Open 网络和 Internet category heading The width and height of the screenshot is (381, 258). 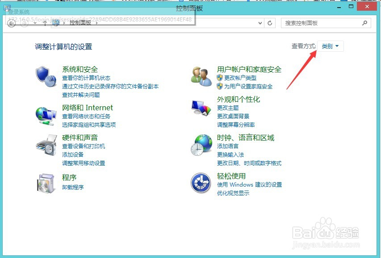coord(88,108)
